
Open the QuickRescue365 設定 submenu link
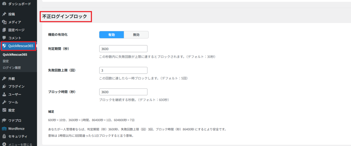coord(6,61)
